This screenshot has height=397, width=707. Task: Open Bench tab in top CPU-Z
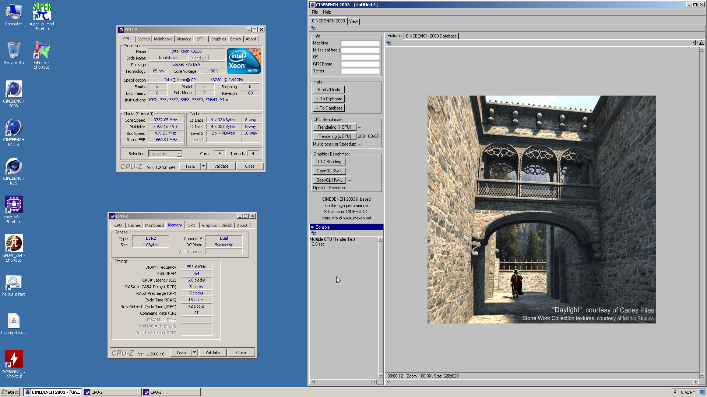click(235, 39)
